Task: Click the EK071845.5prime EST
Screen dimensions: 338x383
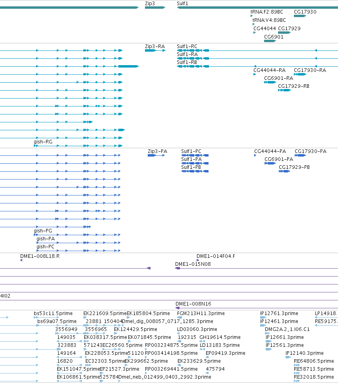Action: (x=129, y=341)
